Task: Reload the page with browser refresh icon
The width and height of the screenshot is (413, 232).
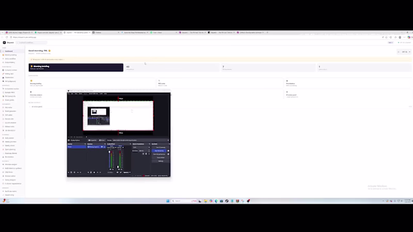Action: [7, 37]
